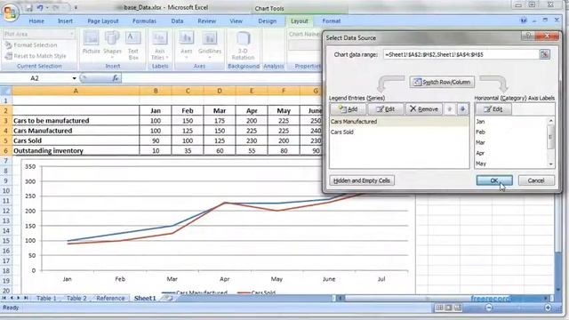
Task: Go to last sheet navigation arrow
Action: 26,298
